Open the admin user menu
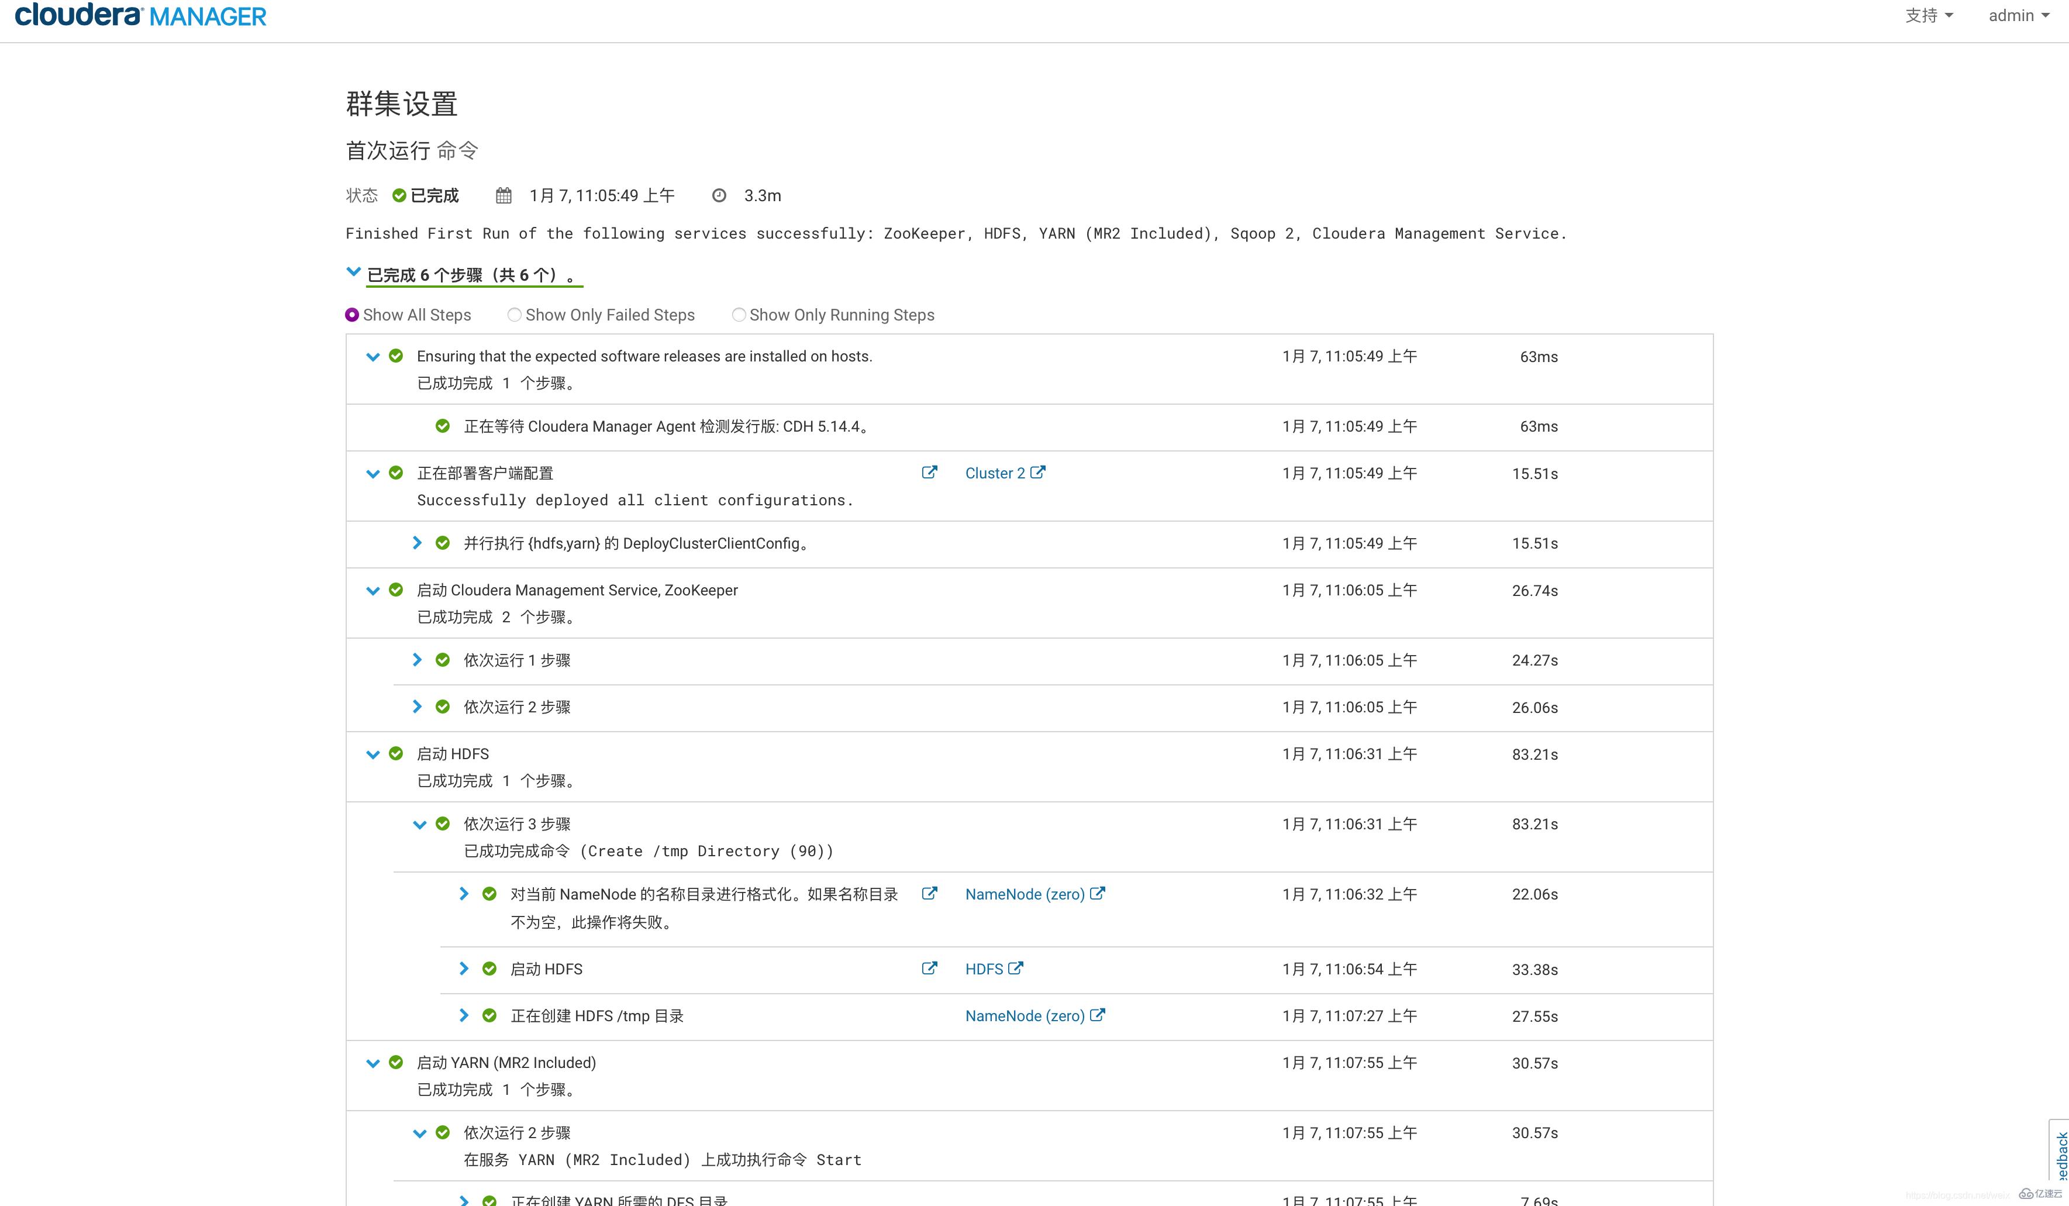Screen dimensions: 2069x1206 coord(2019,16)
